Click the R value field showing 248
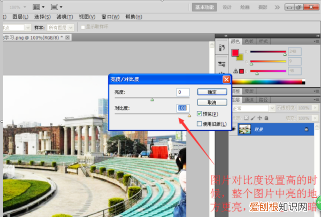This screenshot has width=321, height=217. (x=294, y=51)
